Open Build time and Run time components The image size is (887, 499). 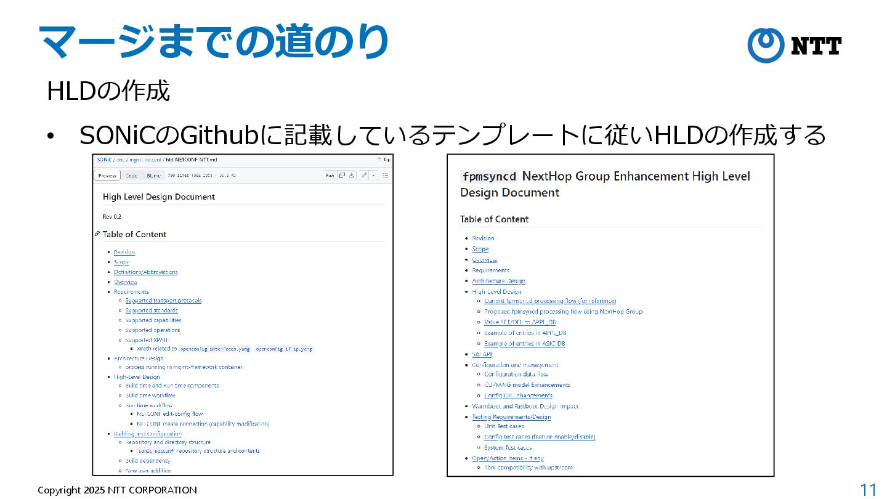point(172,386)
